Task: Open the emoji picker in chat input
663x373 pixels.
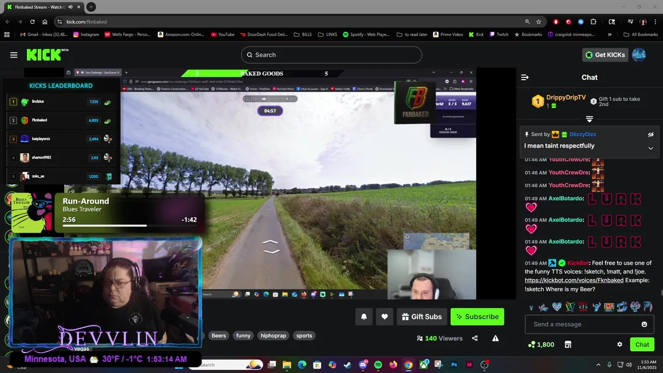Action: (x=644, y=324)
